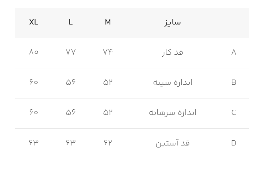This screenshot has height=174, width=266.
Task: Click the row label B
Action: (234, 82)
